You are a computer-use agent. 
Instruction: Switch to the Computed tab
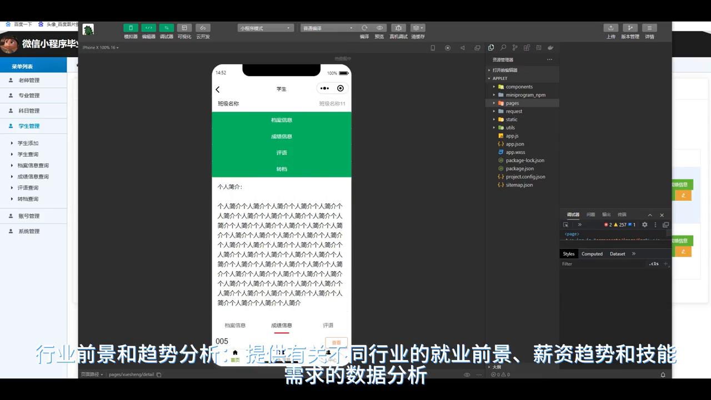tap(592, 253)
